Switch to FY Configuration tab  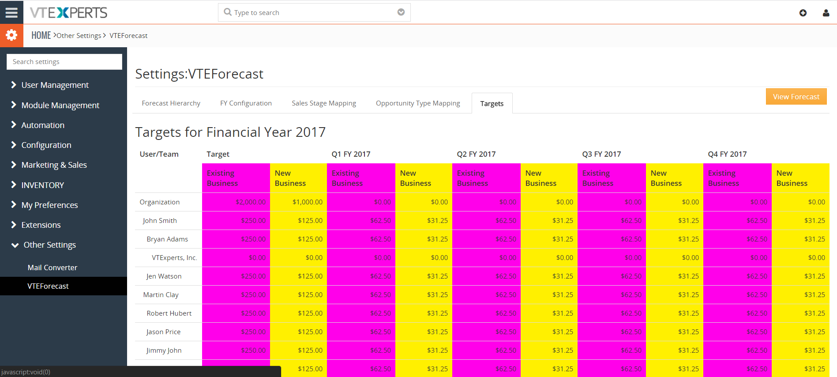pyautogui.click(x=246, y=103)
